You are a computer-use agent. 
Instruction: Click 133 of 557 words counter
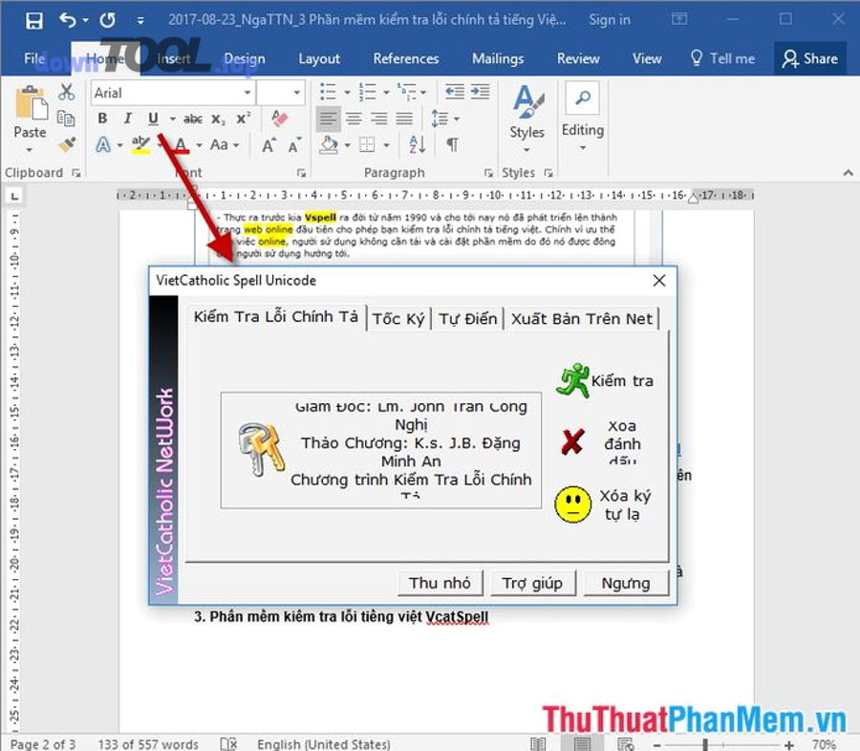(x=148, y=744)
